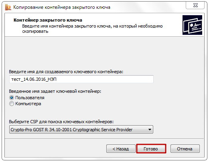This screenshot has height=162, width=209.
Task: Click the label Введенное имя задает ключевой контейнер
Action: [x=55, y=91]
